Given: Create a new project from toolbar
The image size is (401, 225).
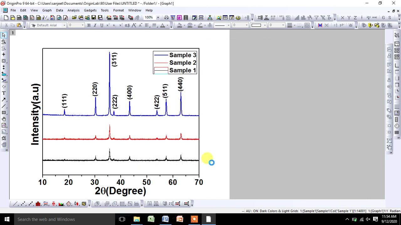Looking at the screenshot, I should (x=6, y=18).
